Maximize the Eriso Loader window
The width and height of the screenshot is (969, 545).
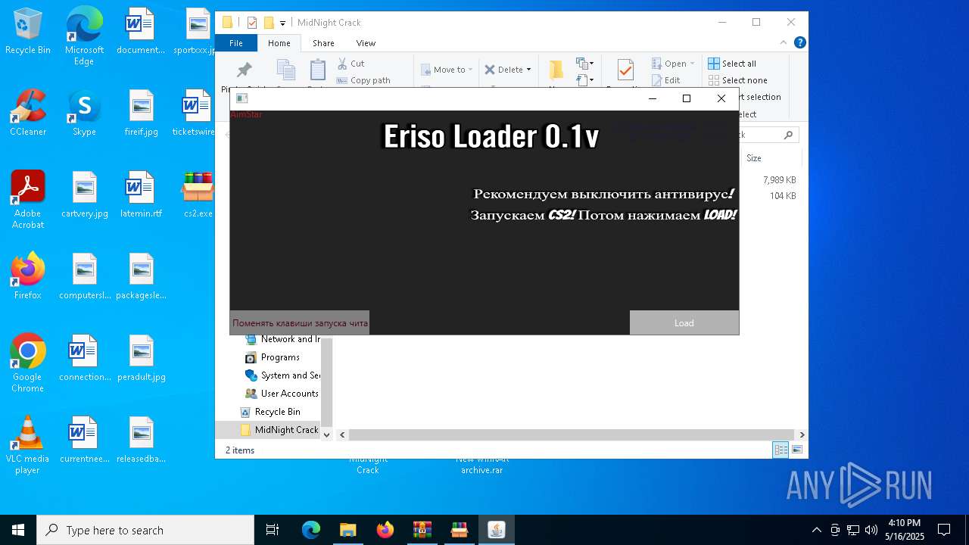click(687, 98)
